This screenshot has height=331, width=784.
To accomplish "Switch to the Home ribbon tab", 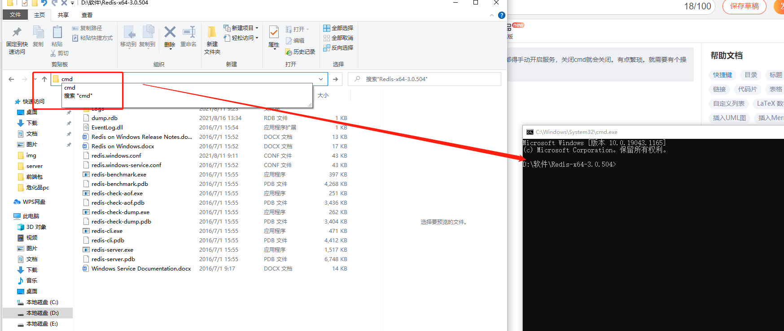I will point(39,15).
